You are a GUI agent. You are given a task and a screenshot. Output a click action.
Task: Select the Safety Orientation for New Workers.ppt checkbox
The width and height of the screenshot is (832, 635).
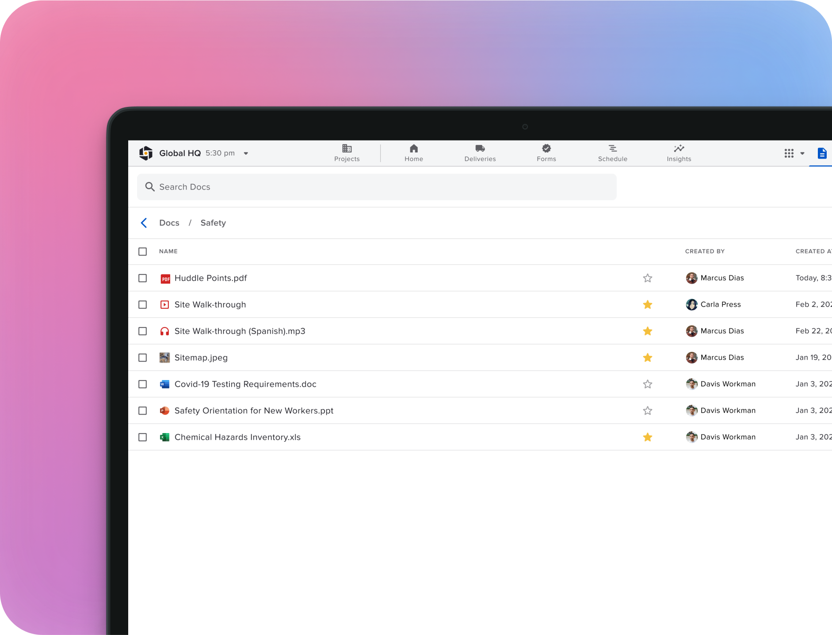click(x=142, y=411)
